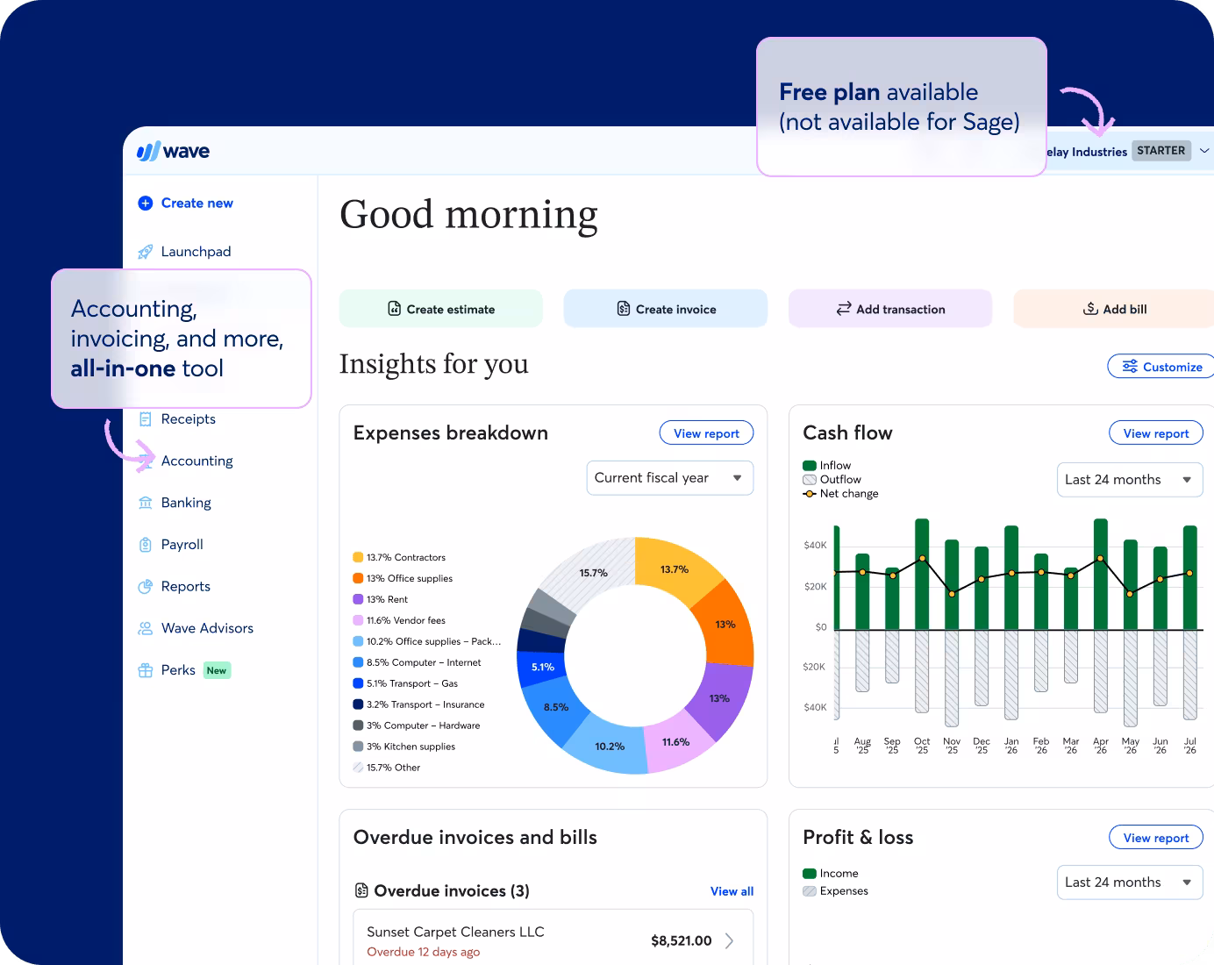Click the Profit & loss Expenses swatch

tap(810, 891)
